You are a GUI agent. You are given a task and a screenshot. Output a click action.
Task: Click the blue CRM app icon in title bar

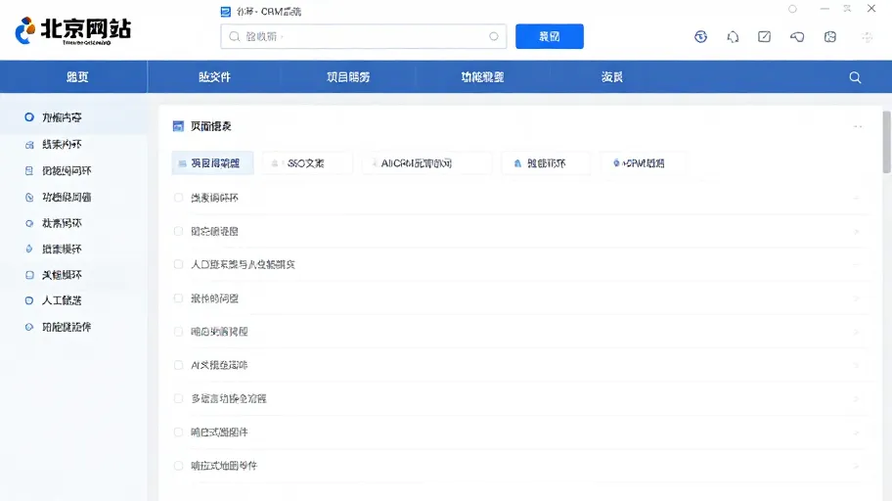[x=225, y=12]
